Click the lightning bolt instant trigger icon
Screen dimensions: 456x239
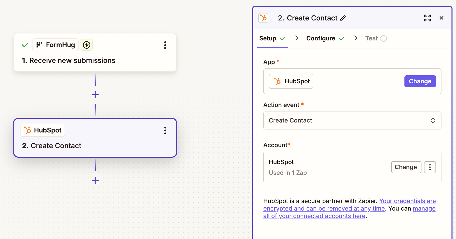87,45
